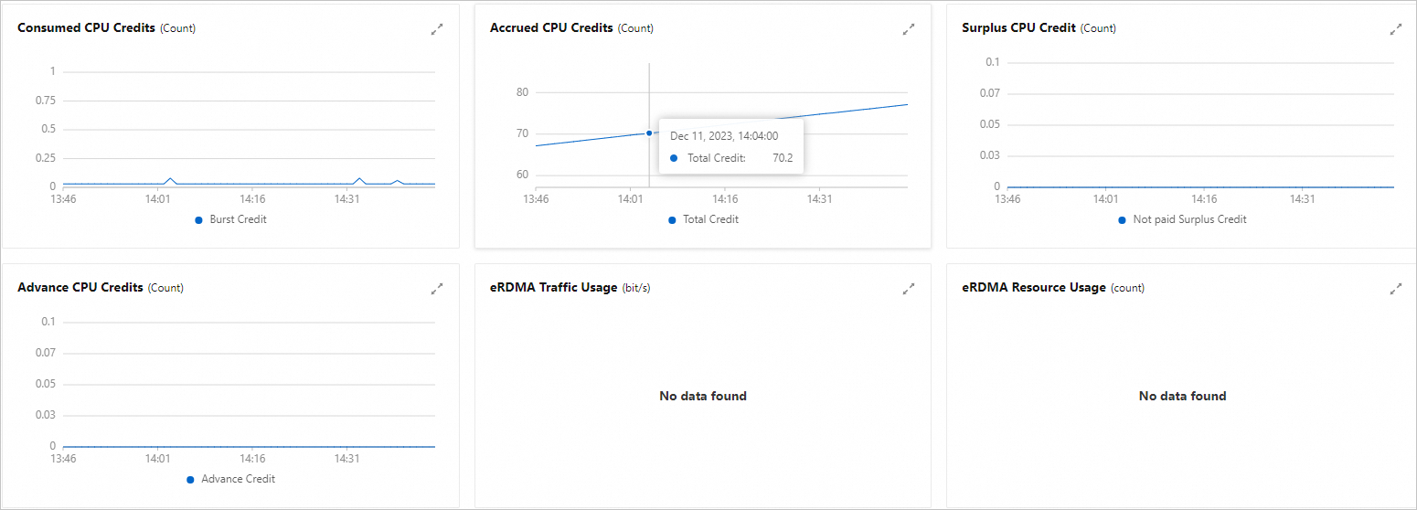Expand the eRDMA Resource Usage panel

1396,289
